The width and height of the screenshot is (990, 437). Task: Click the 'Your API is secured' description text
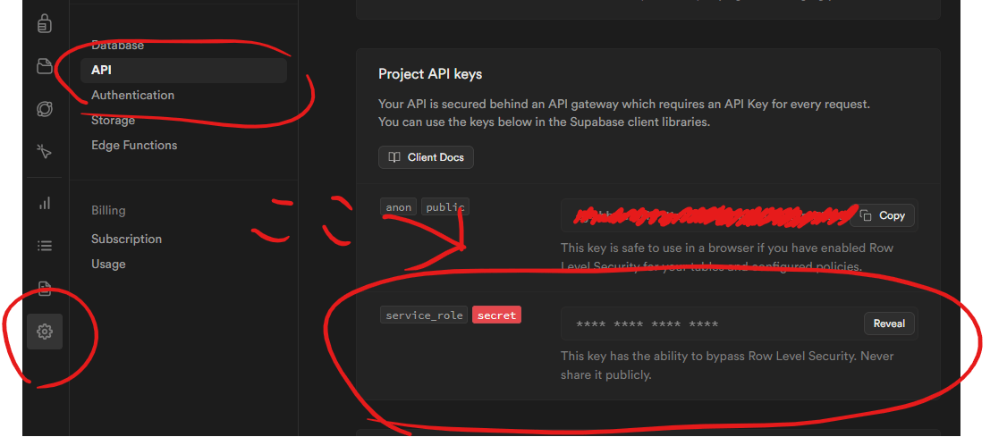[624, 113]
